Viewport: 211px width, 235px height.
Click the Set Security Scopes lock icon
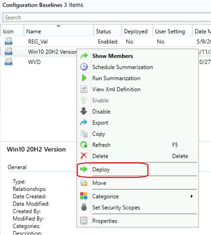(x=84, y=208)
